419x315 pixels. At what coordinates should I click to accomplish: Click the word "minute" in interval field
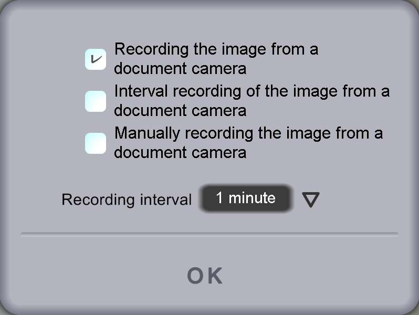pyautogui.click(x=252, y=198)
